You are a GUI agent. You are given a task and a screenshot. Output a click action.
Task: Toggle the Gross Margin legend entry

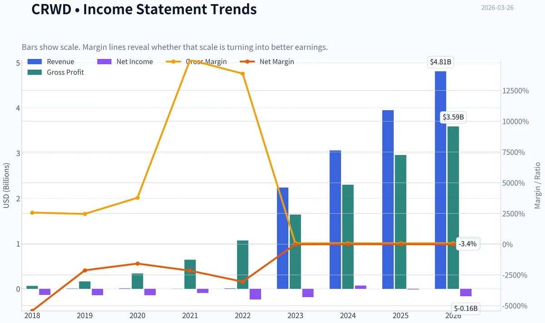pyautogui.click(x=197, y=62)
